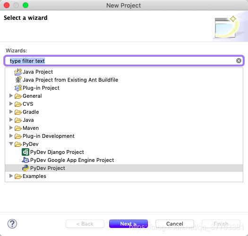Viewport: 248px width, 236px height.
Task: Expand the Gradle category
Action: click(x=11, y=112)
